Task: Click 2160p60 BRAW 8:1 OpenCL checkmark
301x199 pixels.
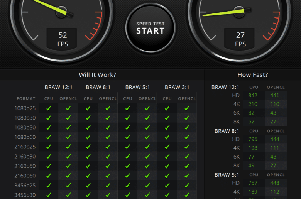Action: click(108, 175)
